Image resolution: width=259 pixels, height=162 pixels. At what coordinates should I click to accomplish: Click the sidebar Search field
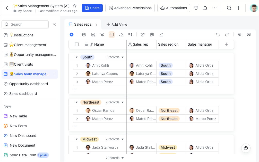coord(25,24)
